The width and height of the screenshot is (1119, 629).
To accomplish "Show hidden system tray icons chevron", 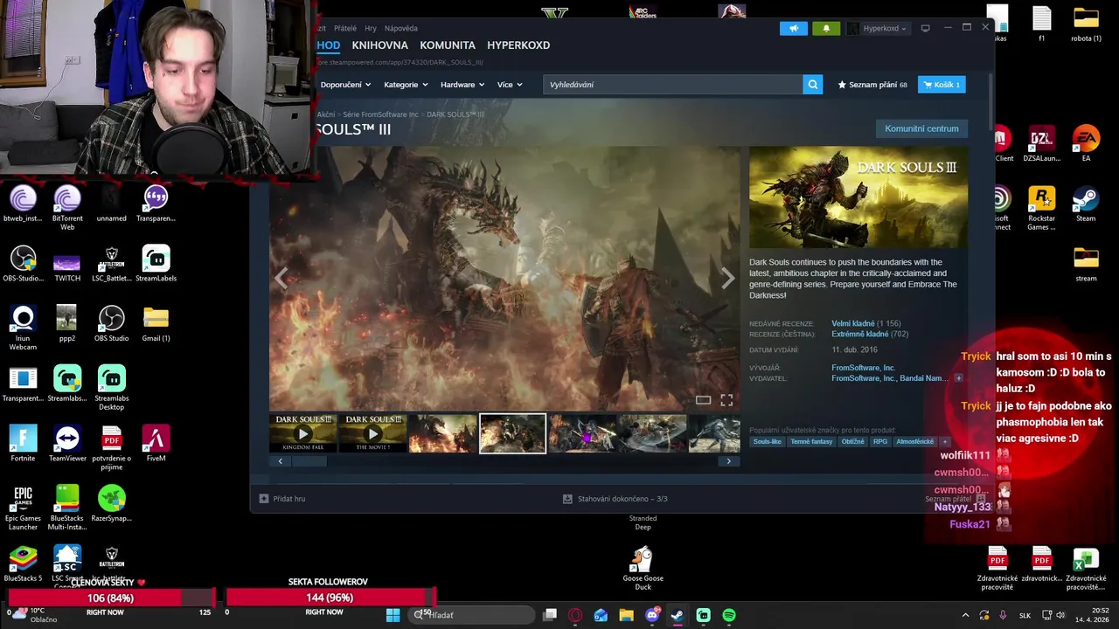I will click(x=965, y=615).
